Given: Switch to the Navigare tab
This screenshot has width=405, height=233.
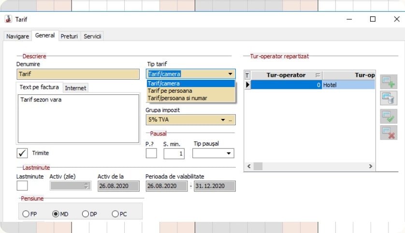Looking at the screenshot, I should pyautogui.click(x=17, y=36).
